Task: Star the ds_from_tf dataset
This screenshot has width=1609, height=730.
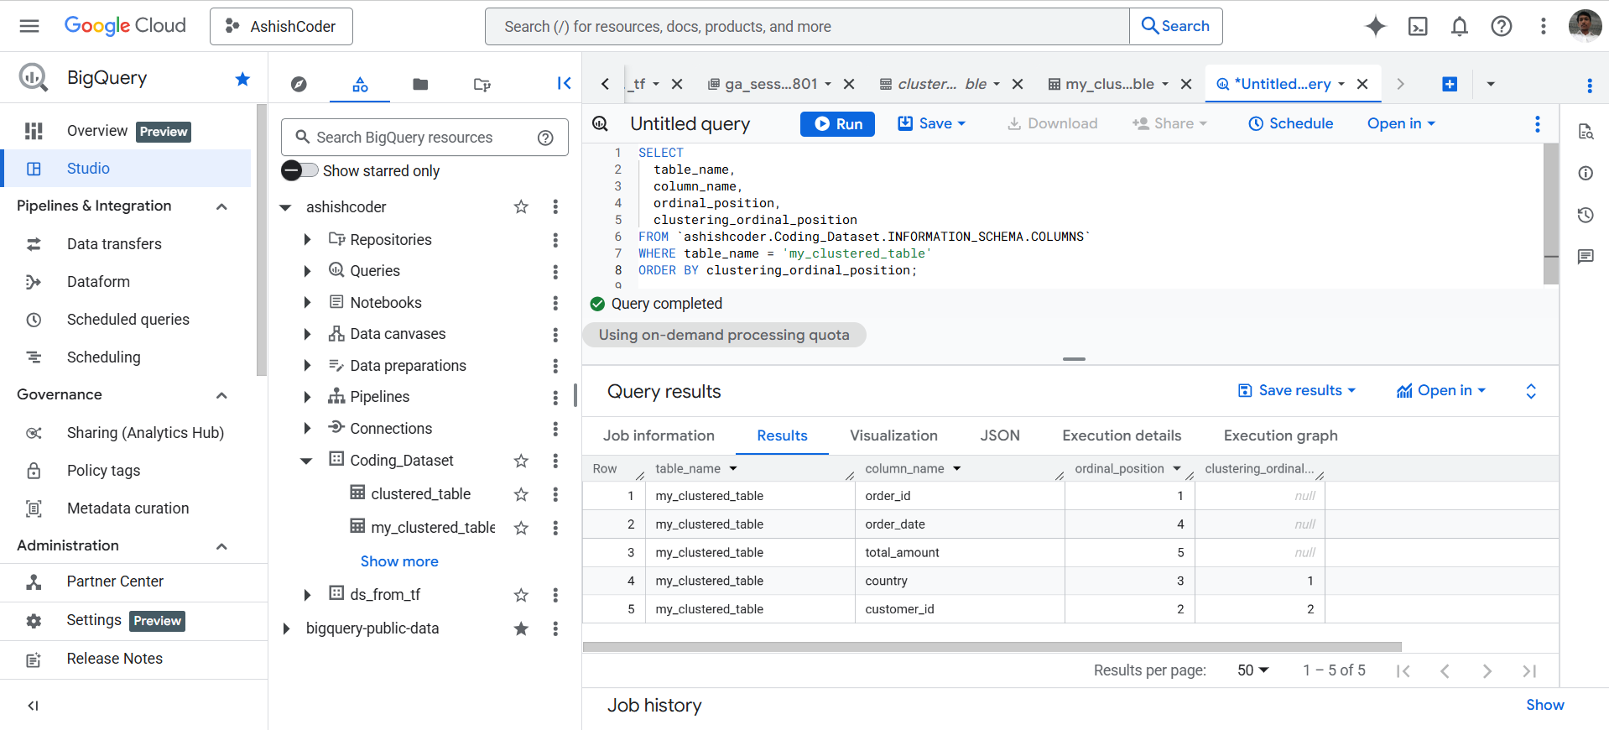Action: (x=521, y=595)
